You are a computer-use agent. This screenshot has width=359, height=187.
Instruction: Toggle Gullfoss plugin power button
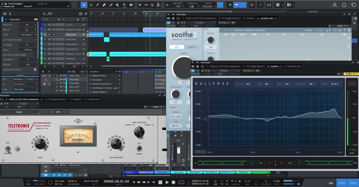point(193,71)
